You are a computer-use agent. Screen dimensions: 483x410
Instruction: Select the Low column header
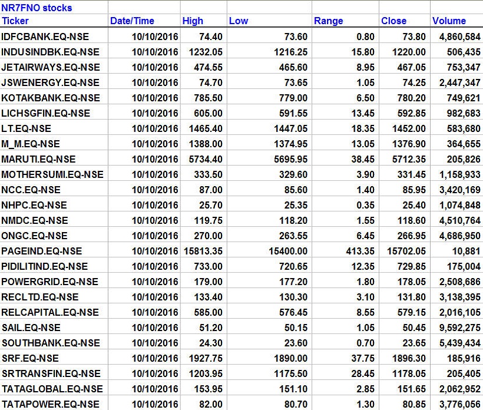click(238, 21)
